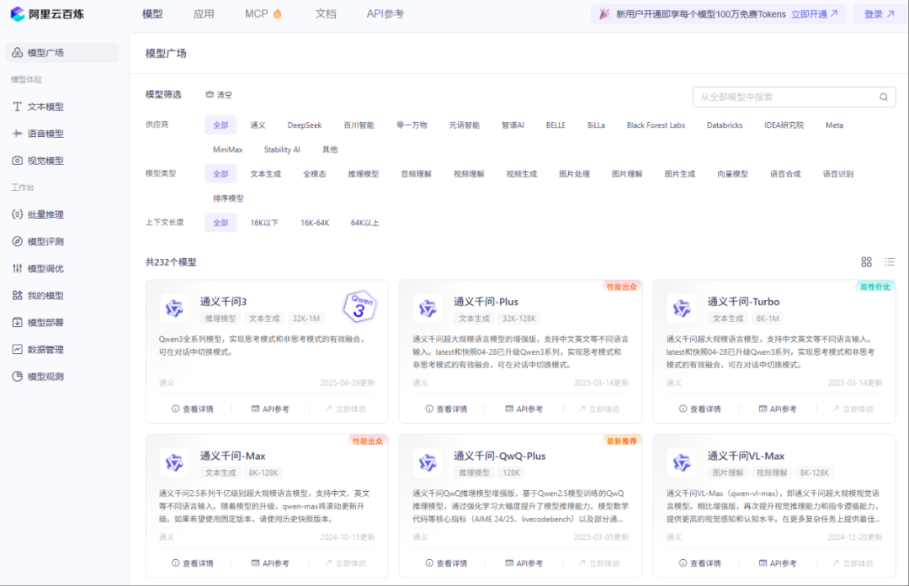Open the 模型 top nav tab
This screenshot has height=586, width=909.
coord(152,14)
